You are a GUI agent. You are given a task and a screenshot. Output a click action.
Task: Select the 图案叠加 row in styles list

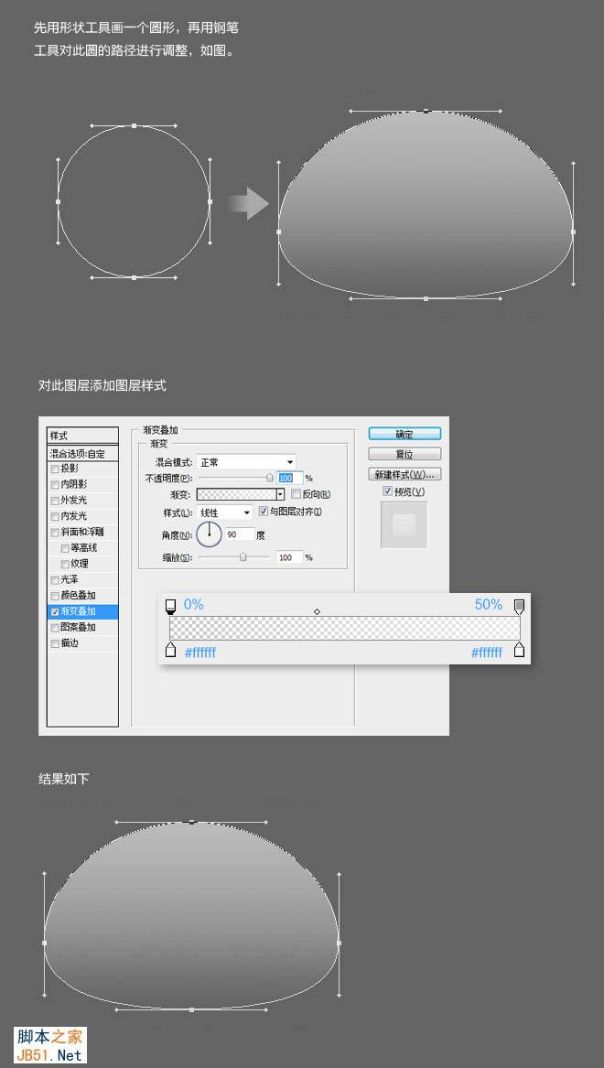[82, 627]
